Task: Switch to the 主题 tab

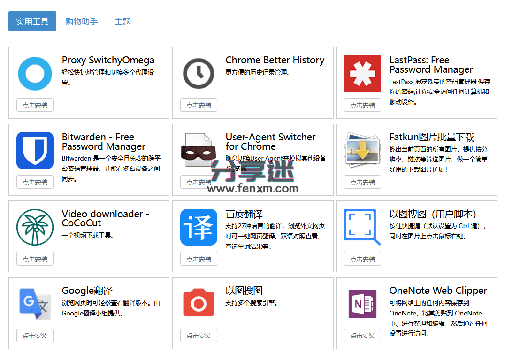Action: [x=122, y=21]
